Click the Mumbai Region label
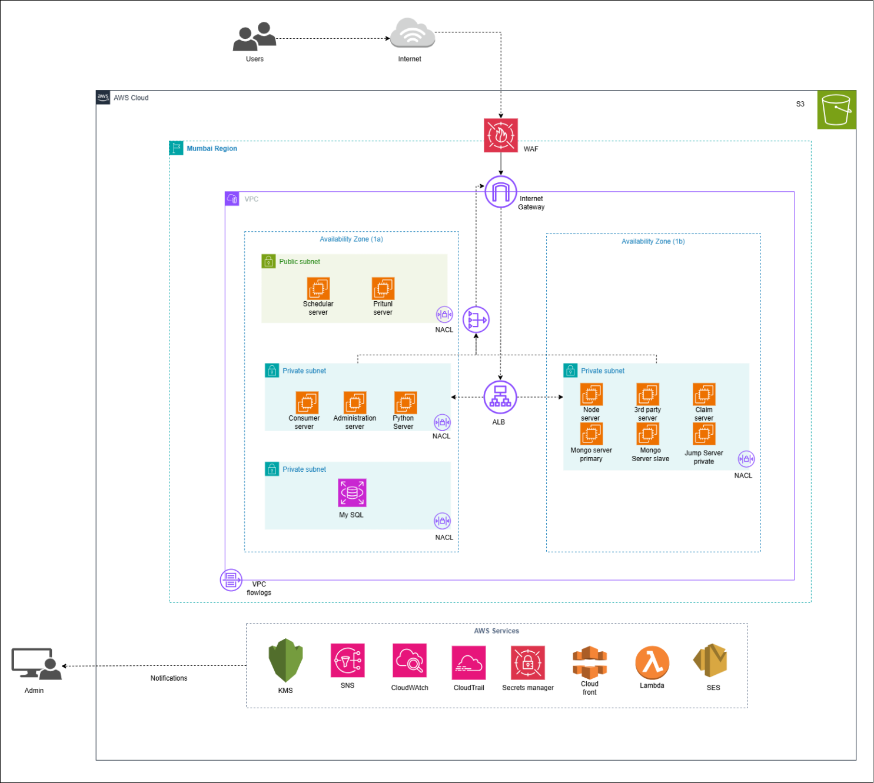 [212, 149]
